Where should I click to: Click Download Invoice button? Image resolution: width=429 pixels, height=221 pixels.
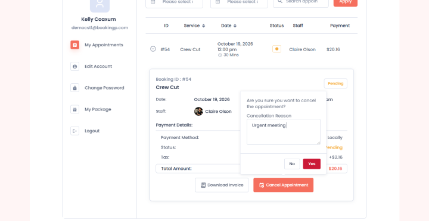(222, 185)
